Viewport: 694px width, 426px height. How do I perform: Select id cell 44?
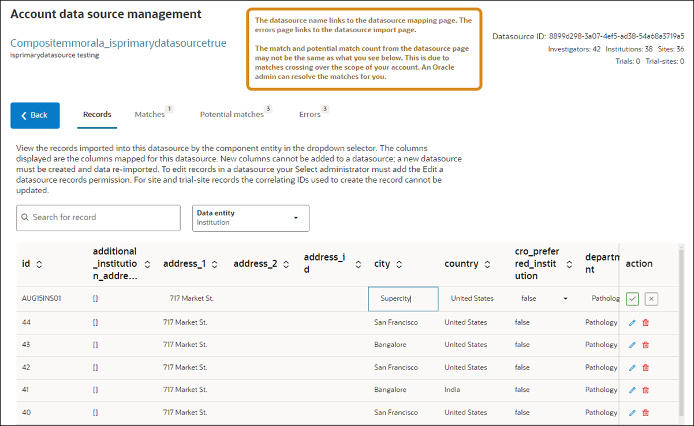26,323
